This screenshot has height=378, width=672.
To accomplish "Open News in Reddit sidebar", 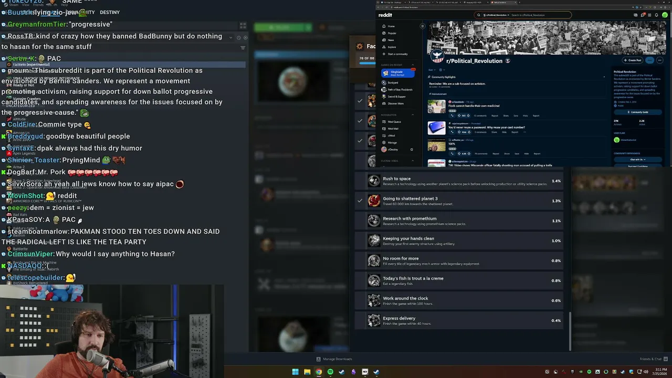I will click(x=391, y=40).
